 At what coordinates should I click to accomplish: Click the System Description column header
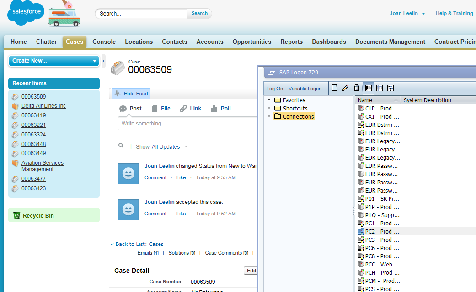coord(439,100)
